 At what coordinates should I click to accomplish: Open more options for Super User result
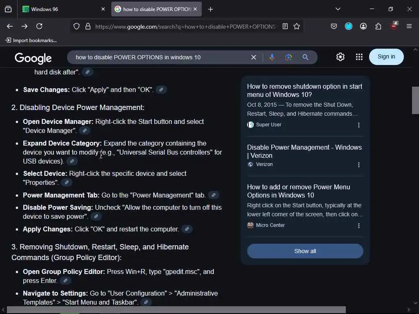pyautogui.click(x=358, y=125)
